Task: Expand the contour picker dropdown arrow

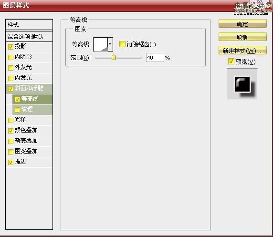Action: 110,44
